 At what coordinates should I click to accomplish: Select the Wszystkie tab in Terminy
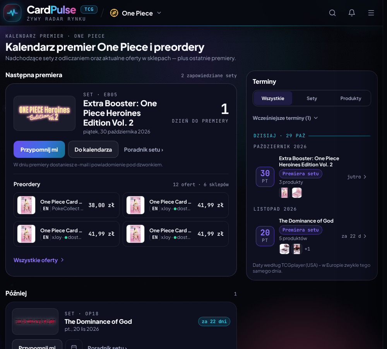[273, 98]
